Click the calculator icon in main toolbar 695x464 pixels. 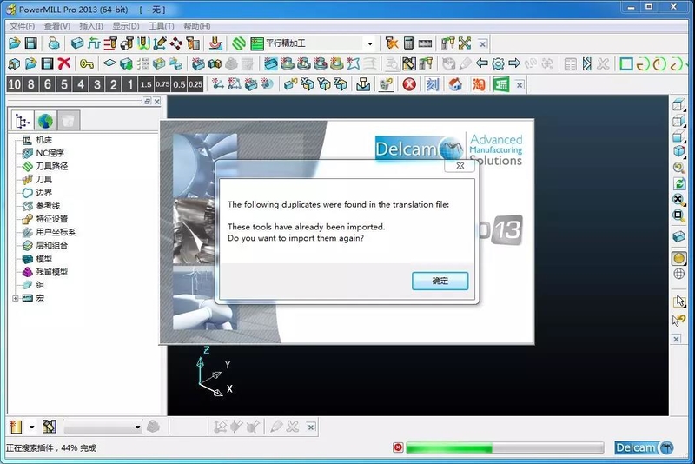pyautogui.click(x=408, y=43)
